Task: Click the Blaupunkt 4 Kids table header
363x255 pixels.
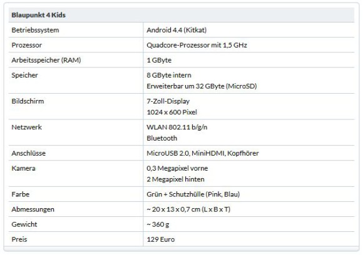Action: (x=38, y=15)
